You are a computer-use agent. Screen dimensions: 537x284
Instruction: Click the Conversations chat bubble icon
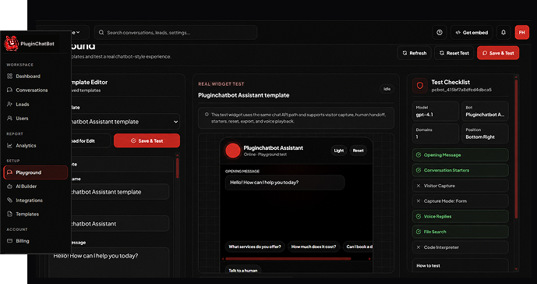point(9,91)
